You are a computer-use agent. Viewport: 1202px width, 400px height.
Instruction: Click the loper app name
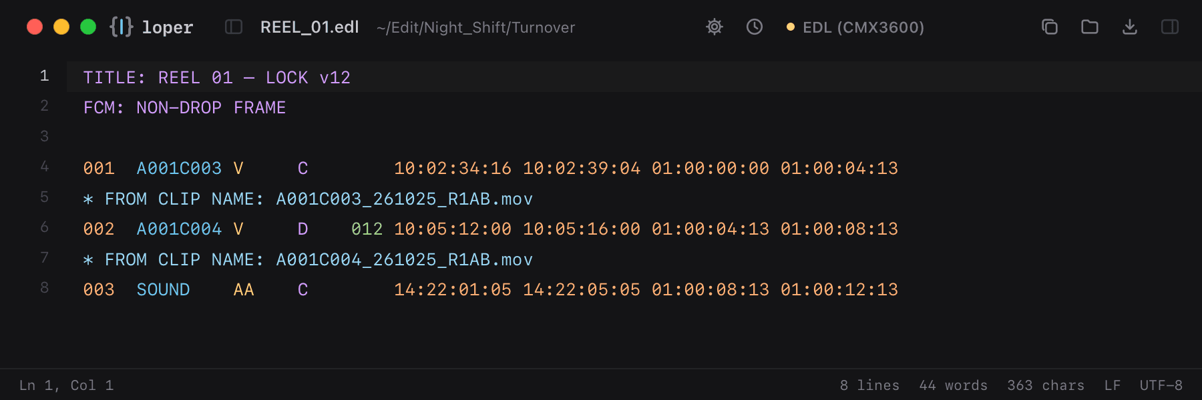click(x=168, y=27)
